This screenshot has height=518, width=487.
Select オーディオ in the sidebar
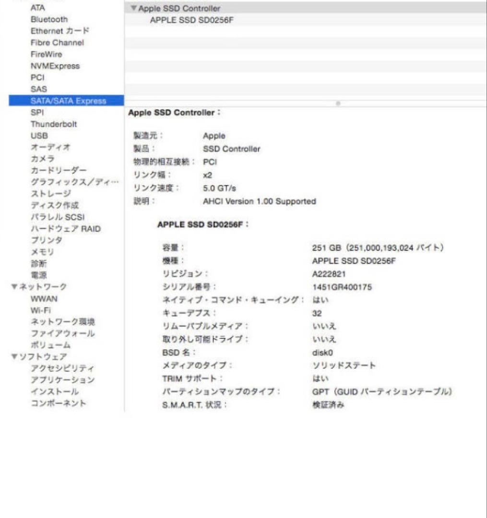[x=50, y=147]
